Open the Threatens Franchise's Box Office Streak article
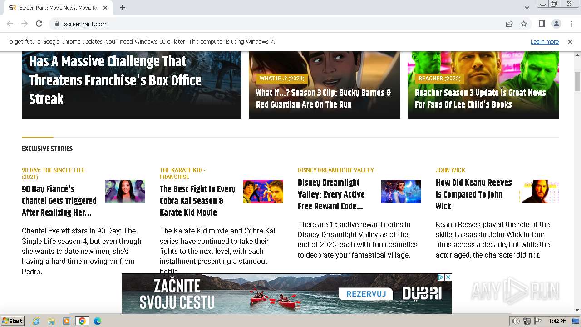Image resolution: width=581 pixels, height=327 pixels. [x=115, y=80]
